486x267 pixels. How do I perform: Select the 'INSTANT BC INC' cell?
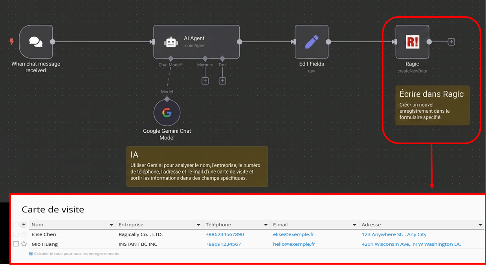click(138, 244)
